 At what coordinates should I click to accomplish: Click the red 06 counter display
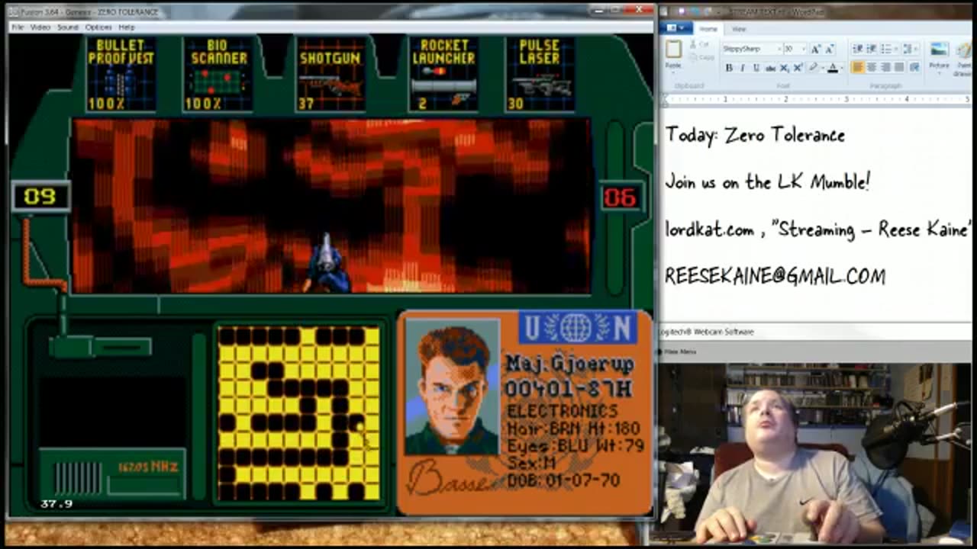point(620,197)
